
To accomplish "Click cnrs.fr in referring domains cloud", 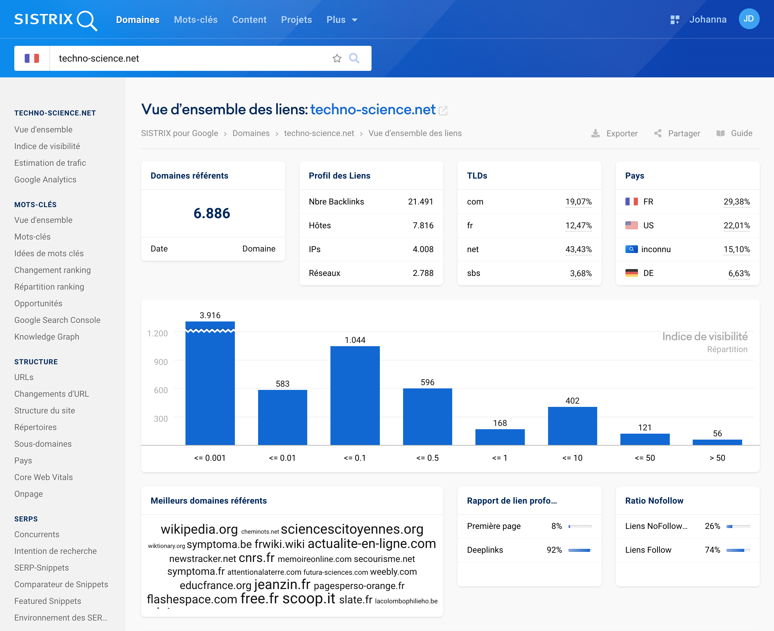I will pyautogui.click(x=257, y=558).
